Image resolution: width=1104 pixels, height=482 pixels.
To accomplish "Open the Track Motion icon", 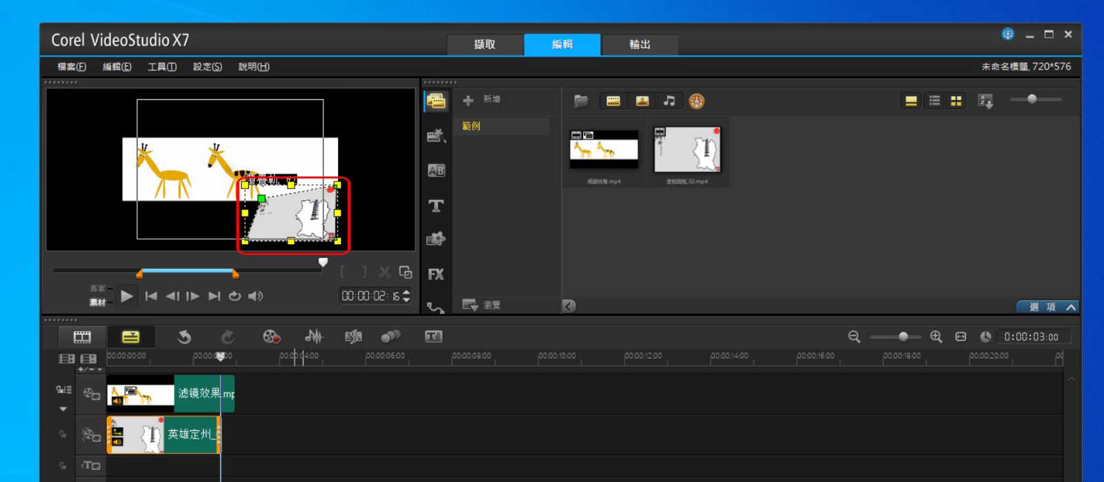I will [391, 337].
